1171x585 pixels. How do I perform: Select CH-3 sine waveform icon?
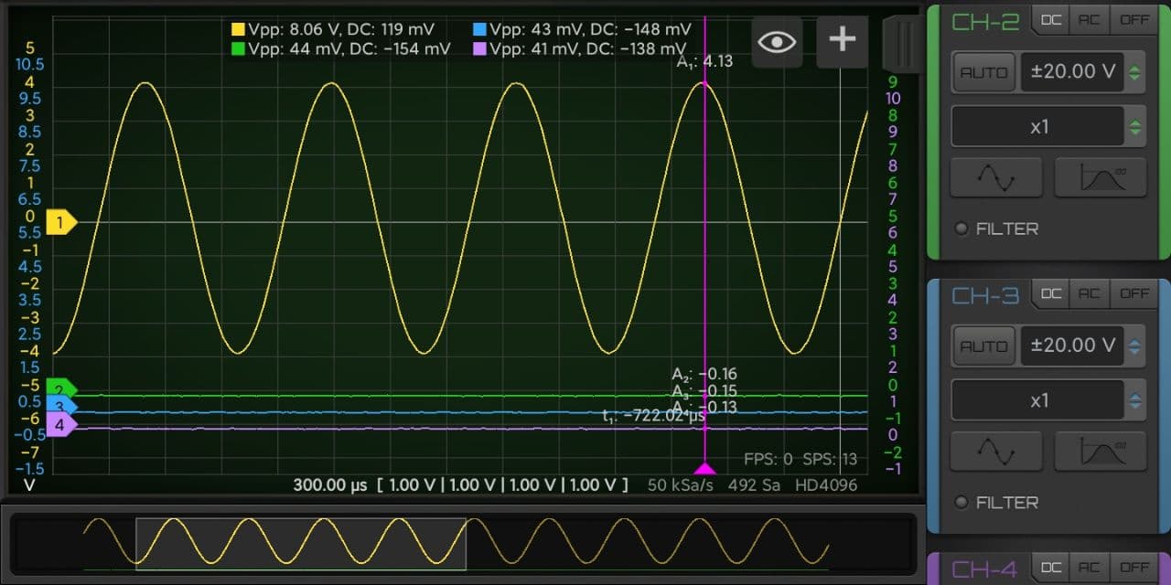996,452
